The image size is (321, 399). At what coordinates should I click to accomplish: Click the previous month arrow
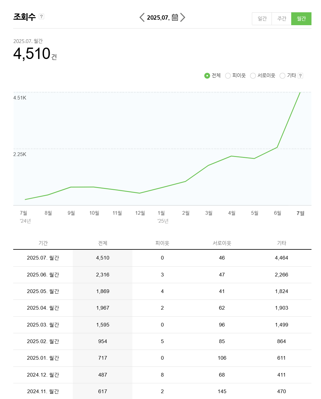pos(142,18)
